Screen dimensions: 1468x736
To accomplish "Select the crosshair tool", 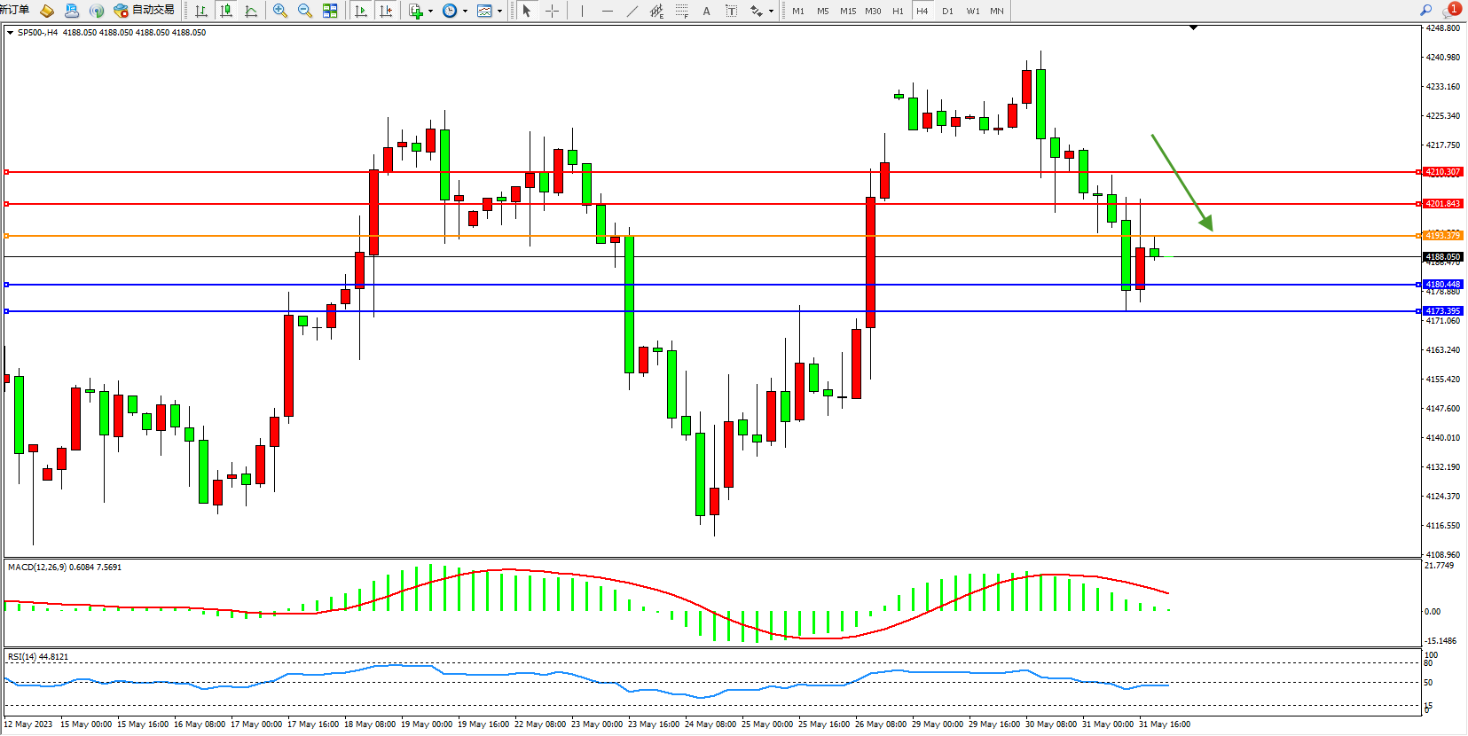I will click(552, 11).
